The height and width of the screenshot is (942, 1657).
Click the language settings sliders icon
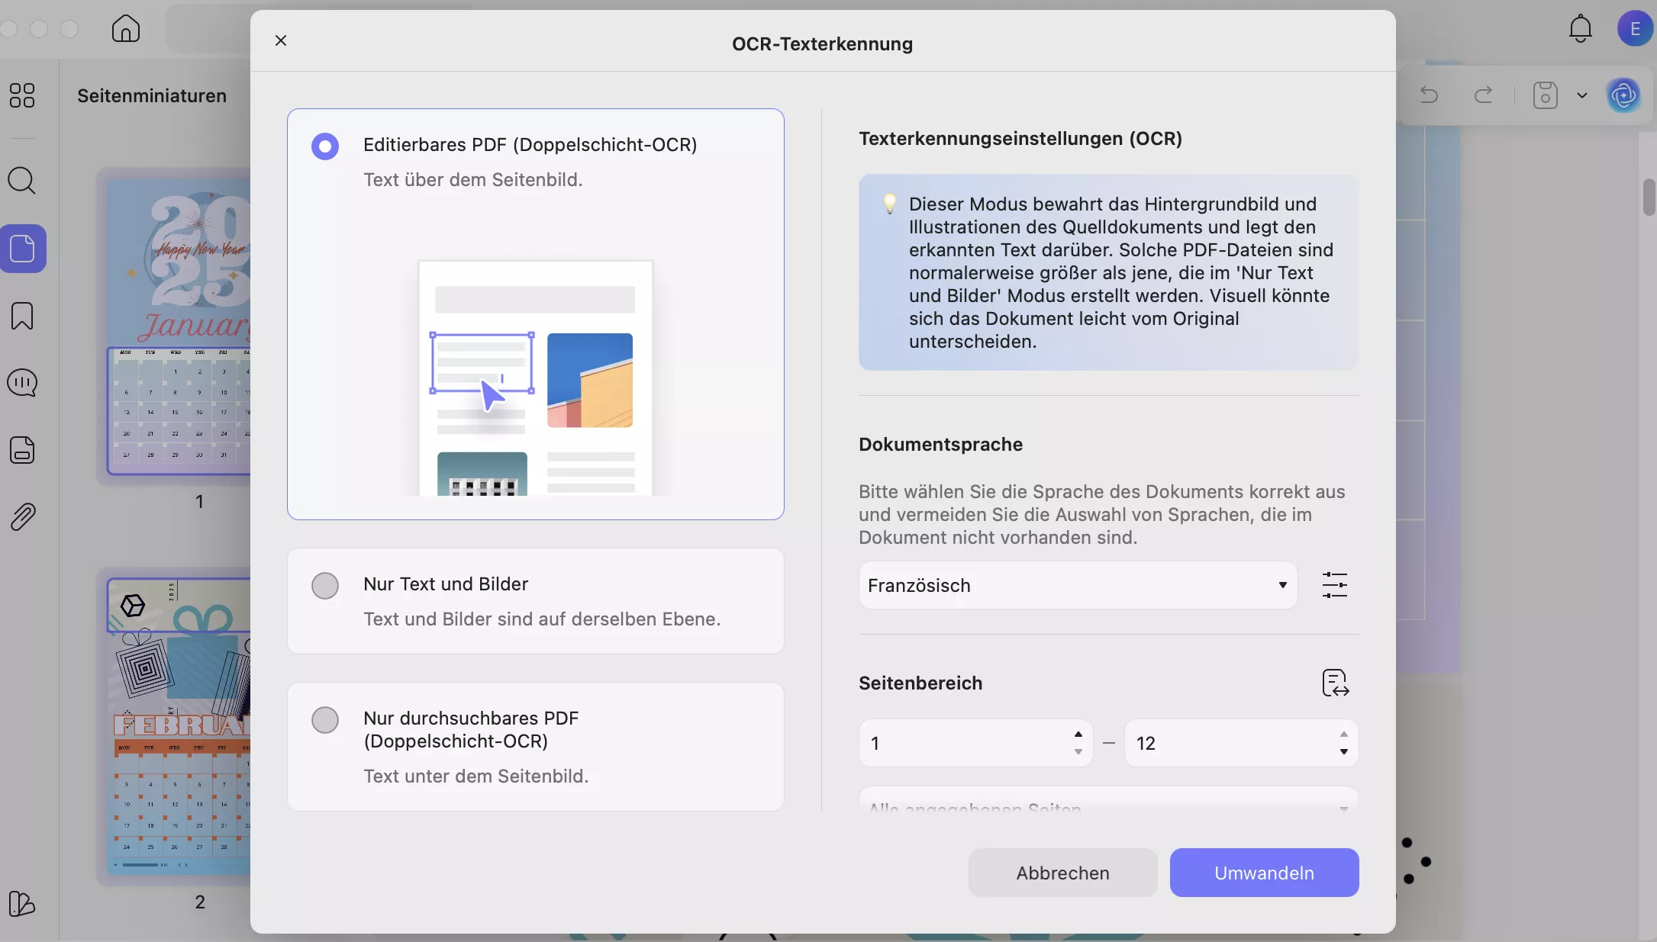(1336, 584)
